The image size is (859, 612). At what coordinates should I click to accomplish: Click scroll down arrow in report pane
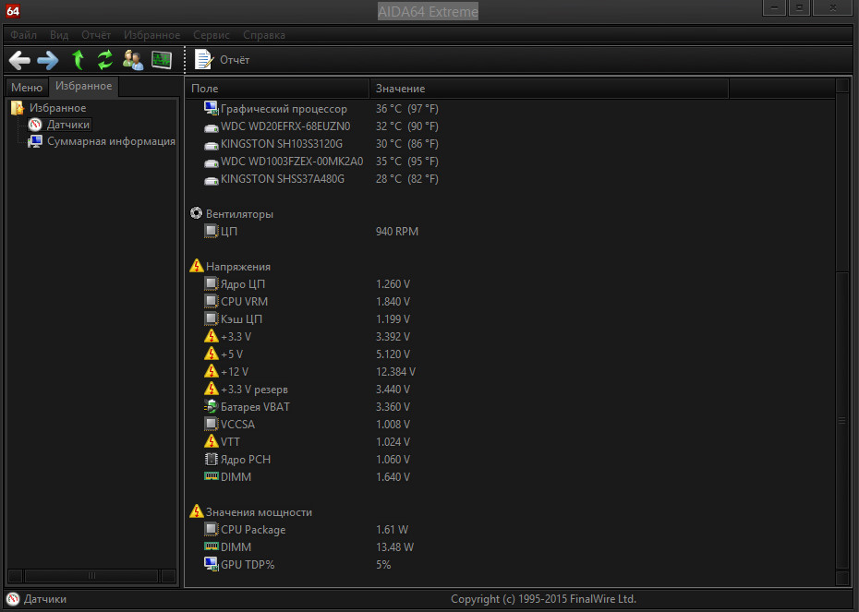click(842, 579)
